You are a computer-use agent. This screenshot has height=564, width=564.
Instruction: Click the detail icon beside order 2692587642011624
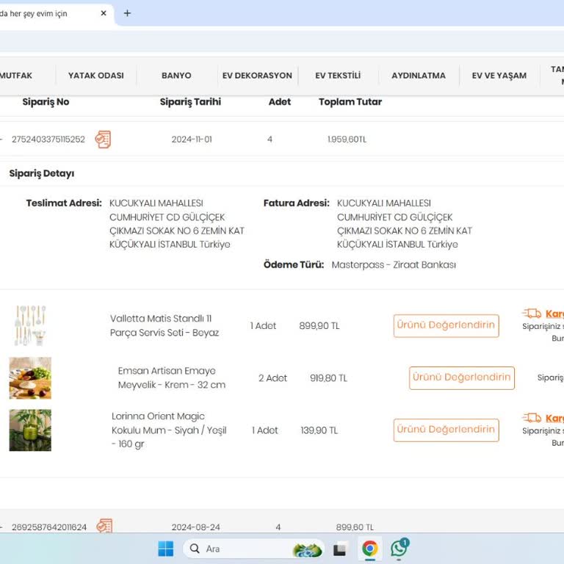coord(104,526)
